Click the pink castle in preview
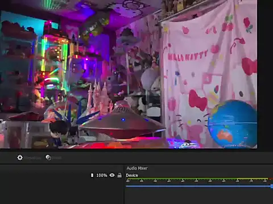The image size is (273, 204). coord(99,98)
